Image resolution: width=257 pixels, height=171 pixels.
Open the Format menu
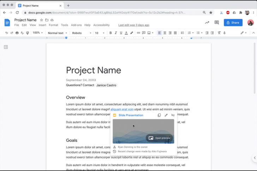click(53, 25)
